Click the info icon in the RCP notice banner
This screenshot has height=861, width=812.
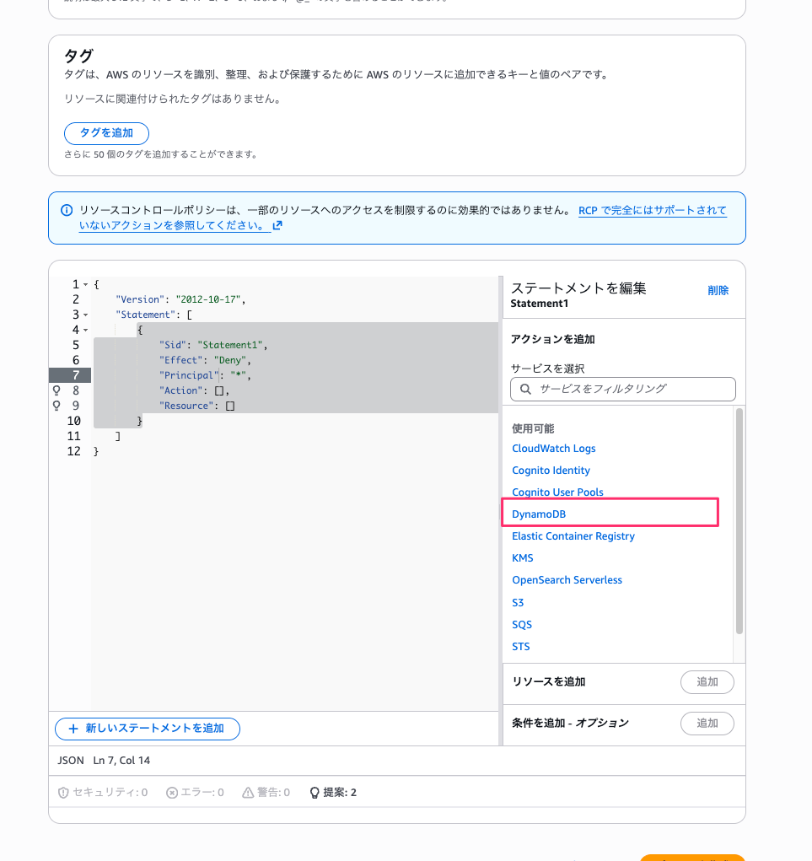pos(67,209)
